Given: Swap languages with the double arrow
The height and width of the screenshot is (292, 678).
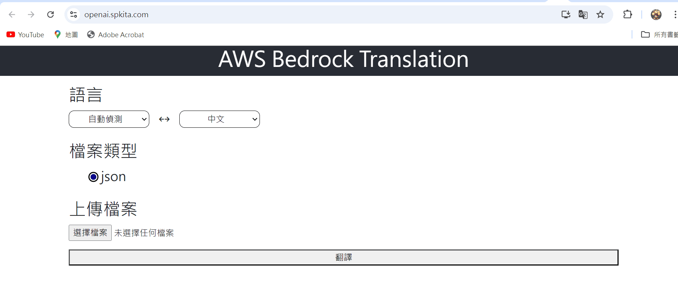Looking at the screenshot, I should click(x=164, y=119).
